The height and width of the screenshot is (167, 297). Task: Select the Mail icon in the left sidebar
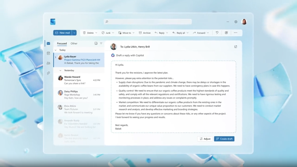[x=48, y=43]
